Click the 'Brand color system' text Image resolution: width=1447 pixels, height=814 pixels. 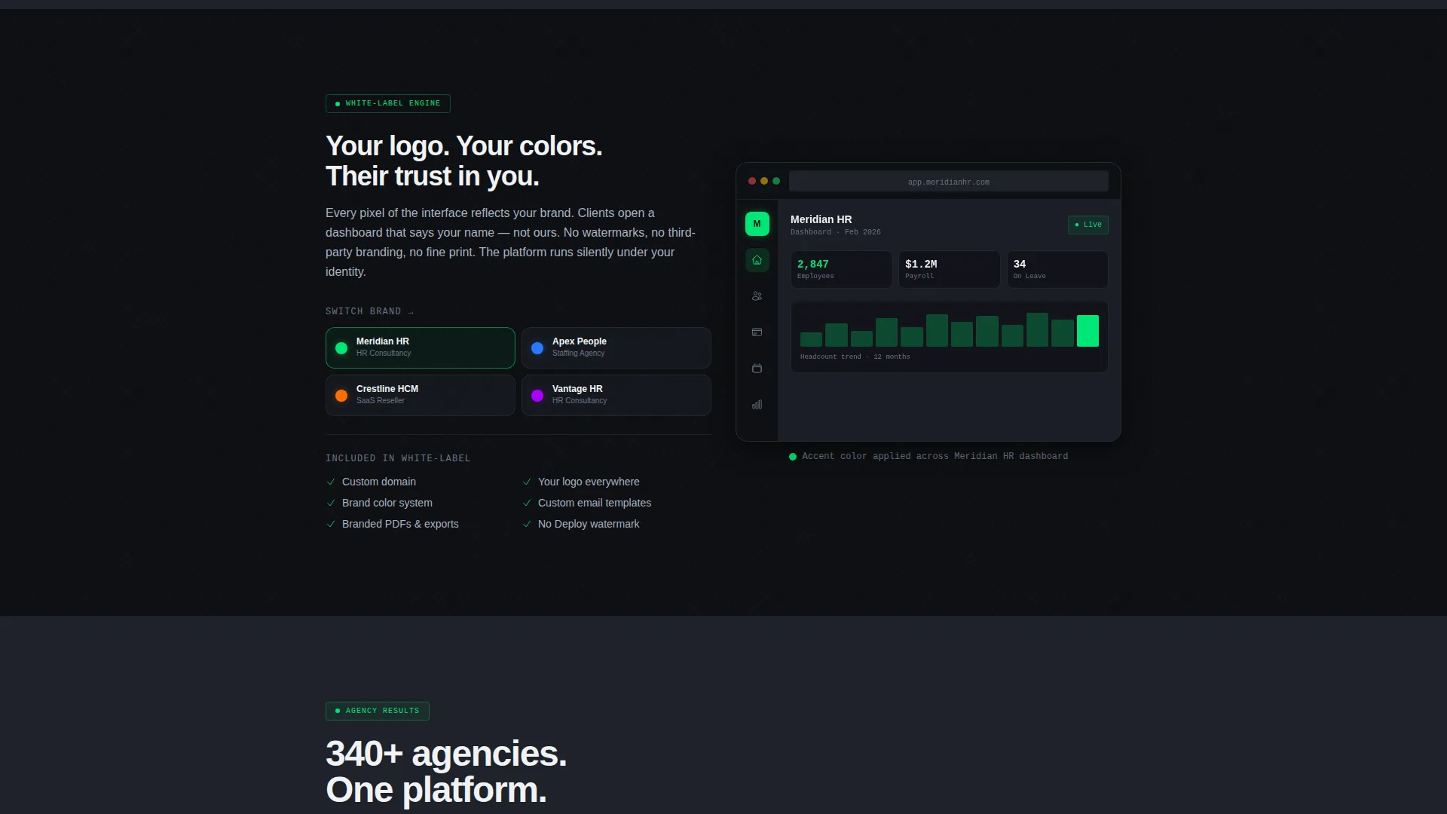[387, 503]
